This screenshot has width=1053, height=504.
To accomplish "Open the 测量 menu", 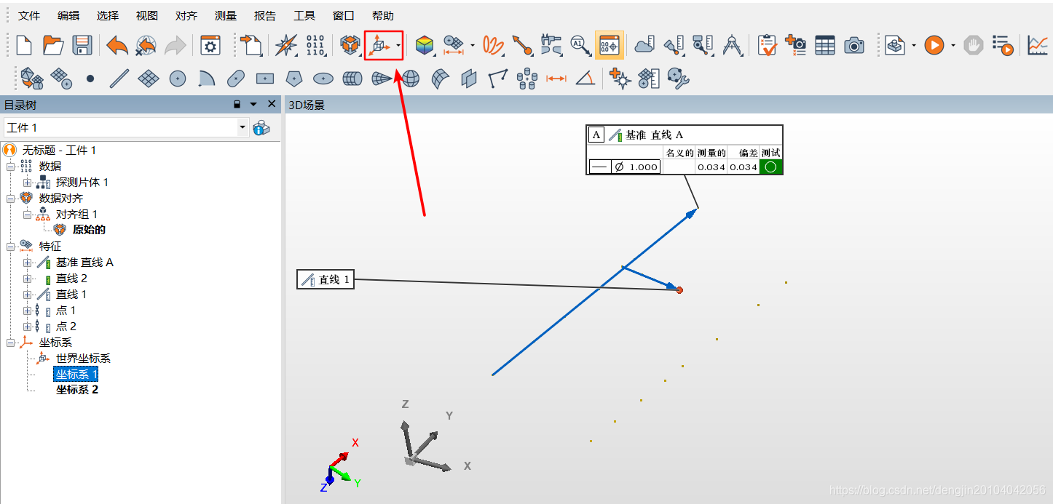I will pyautogui.click(x=226, y=15).
